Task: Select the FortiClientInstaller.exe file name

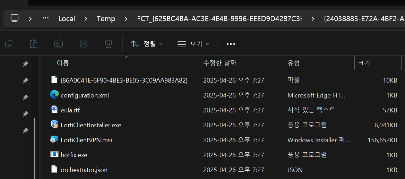Action: tap(91, 125)
